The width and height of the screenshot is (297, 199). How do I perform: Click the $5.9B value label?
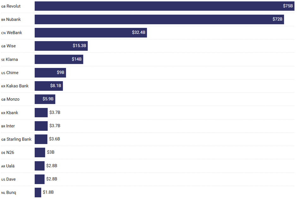click(x=48, y=99)
